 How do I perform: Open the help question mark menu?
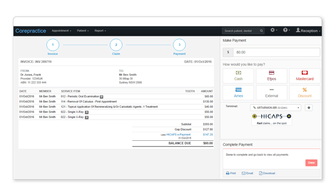point(286,30)
